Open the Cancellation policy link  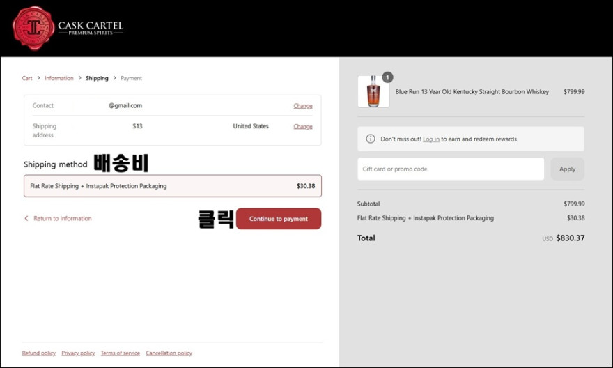pyautogui.click(x=169, y=353)
